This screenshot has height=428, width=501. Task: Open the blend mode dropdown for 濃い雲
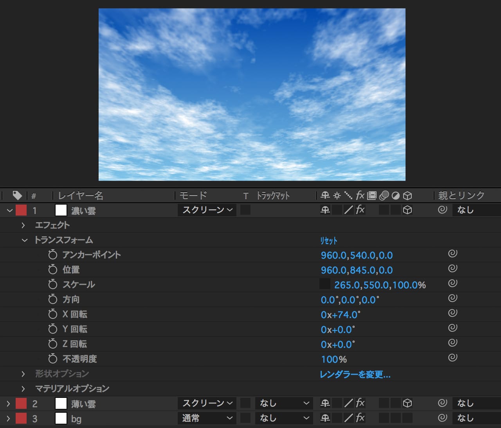(x=207, y=210)
